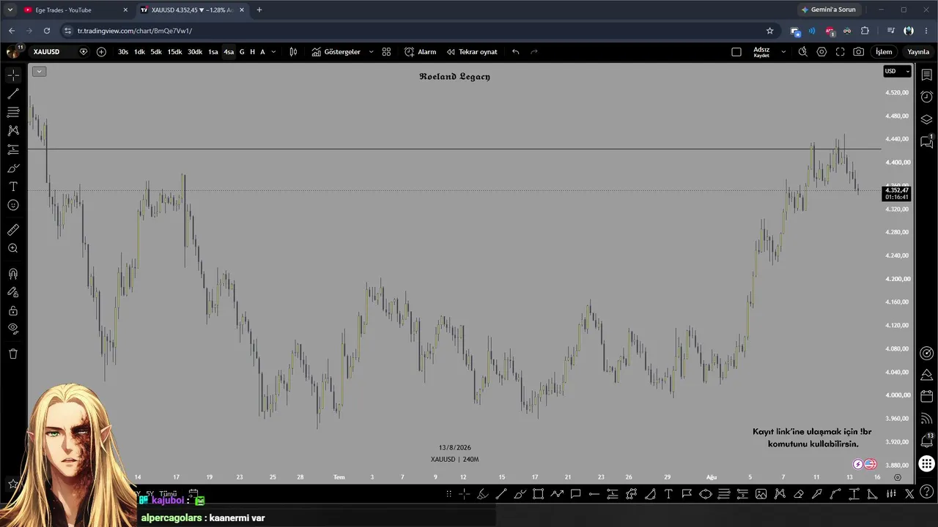
Task: Undo the last chart action
Action: 516,52
